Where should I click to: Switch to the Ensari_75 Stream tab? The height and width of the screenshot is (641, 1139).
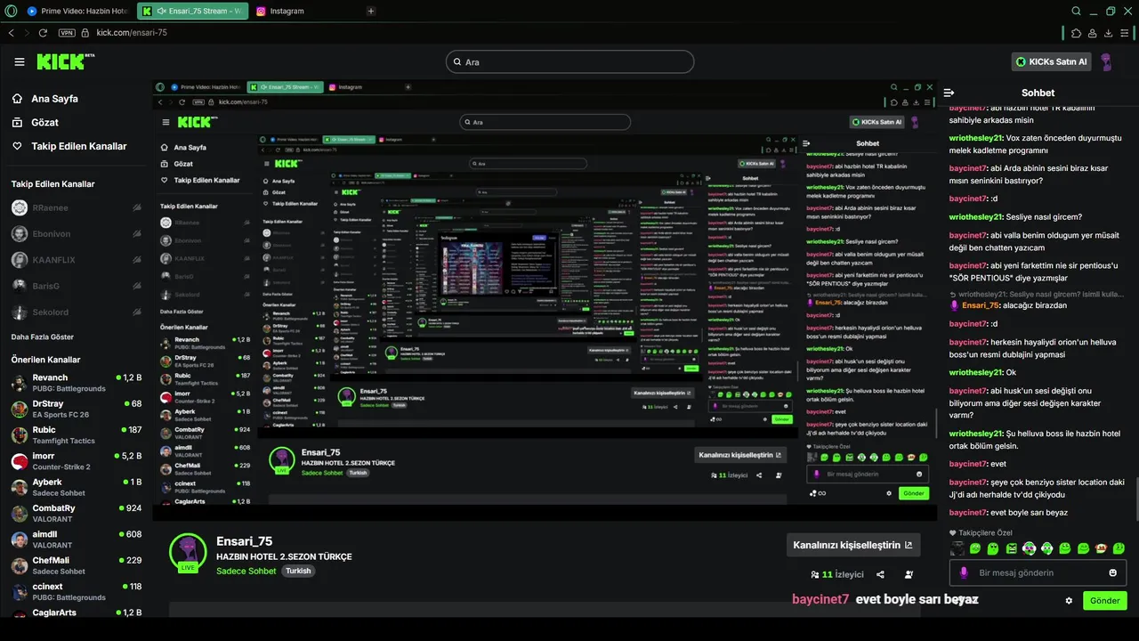click(x=193, y=11)
